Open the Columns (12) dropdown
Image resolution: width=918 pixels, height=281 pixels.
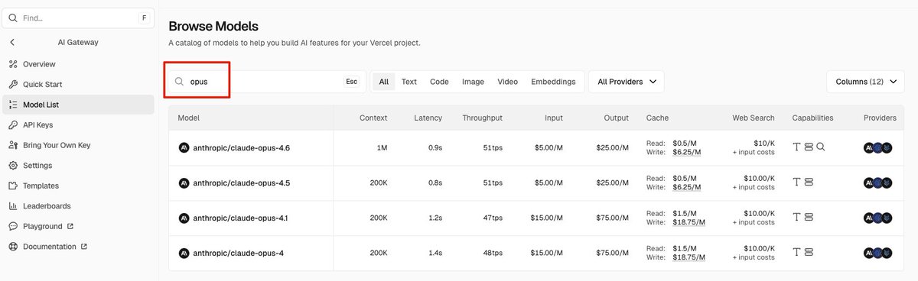865,82
